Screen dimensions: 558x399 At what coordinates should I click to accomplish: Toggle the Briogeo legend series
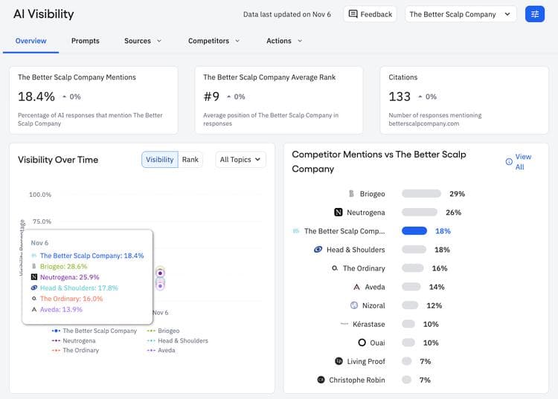[163, 331]
